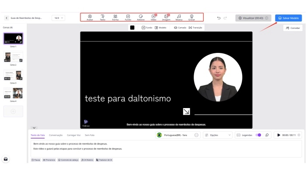Redo the last action
The height and width of the screenshot is (175, 306).
[225, 18]
